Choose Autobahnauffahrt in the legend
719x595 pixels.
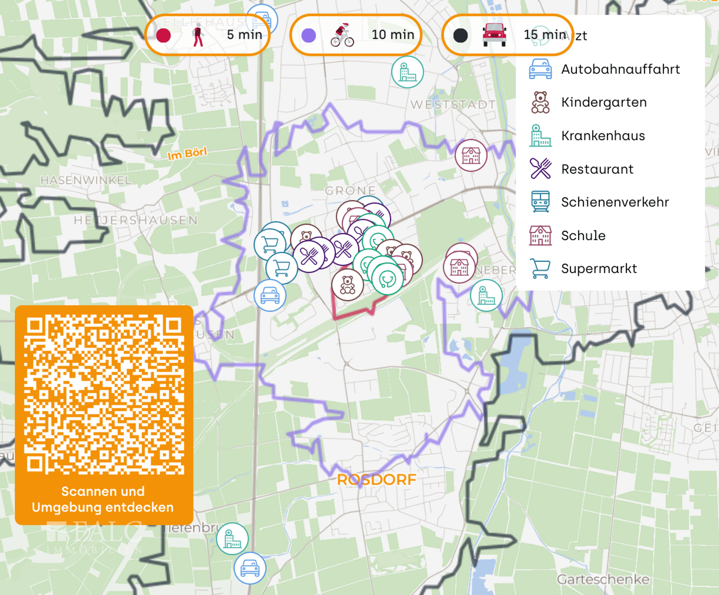pyautogui.click(x=605, y=69)
